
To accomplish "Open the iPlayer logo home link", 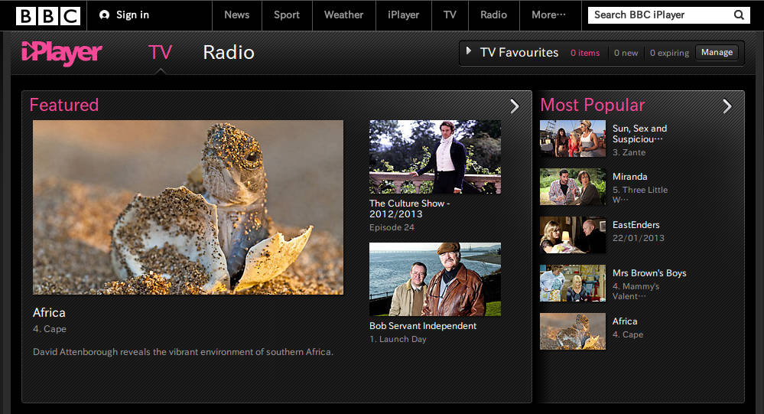I will tap(61, 53).
